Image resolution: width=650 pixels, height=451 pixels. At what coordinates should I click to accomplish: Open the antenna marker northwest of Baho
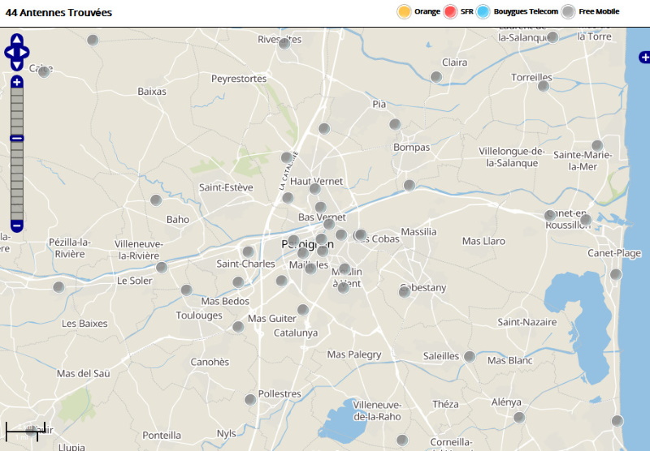(x=156, y=200)
